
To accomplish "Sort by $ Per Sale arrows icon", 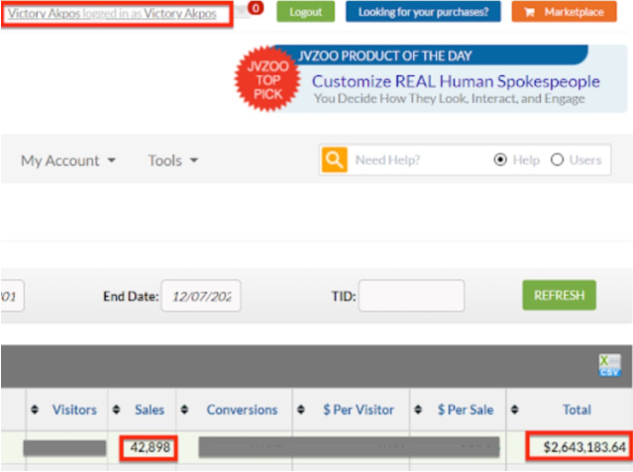I will [x=418, y=410].
